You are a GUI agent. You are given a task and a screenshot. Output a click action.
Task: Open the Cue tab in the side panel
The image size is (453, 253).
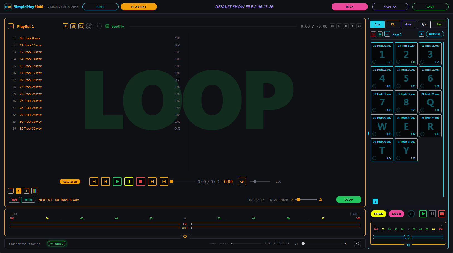pos(377,24)
